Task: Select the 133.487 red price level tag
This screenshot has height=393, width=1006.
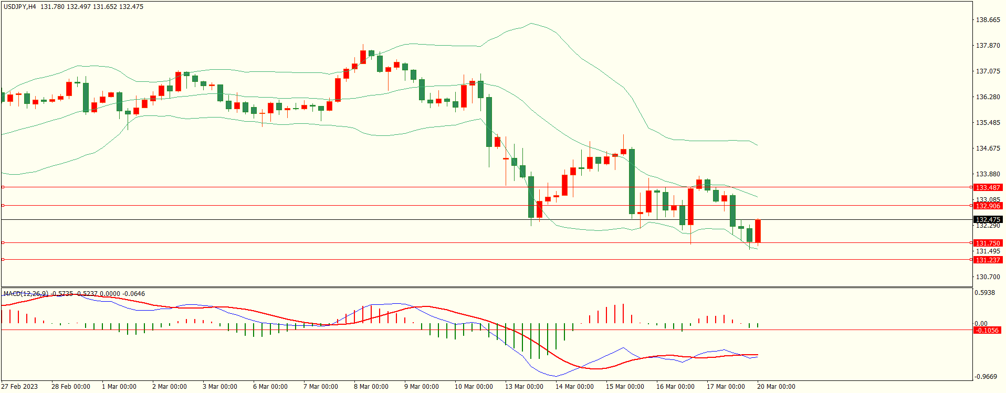Action: [988, 187]
